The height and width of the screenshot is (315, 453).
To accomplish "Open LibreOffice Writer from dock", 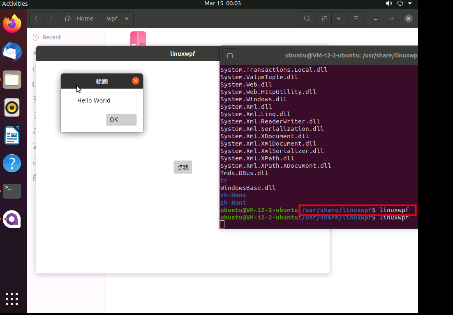I will pos(12,136).
